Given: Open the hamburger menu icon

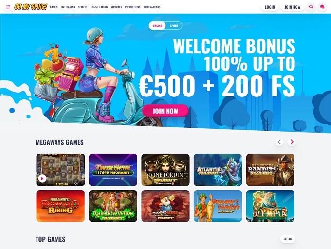Looking at the screenshot, I should (x=8, y=7).
